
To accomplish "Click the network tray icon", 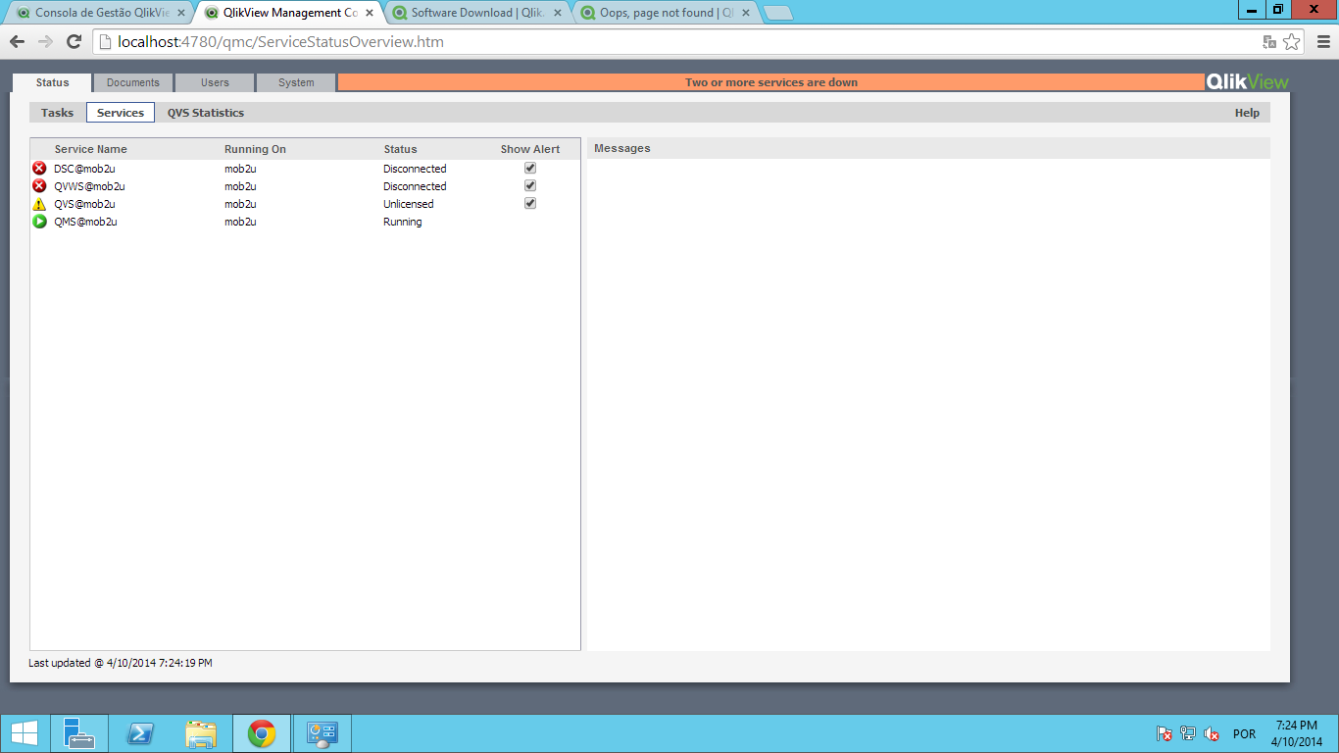I will pyautogui.click(x=1188, y=733).
